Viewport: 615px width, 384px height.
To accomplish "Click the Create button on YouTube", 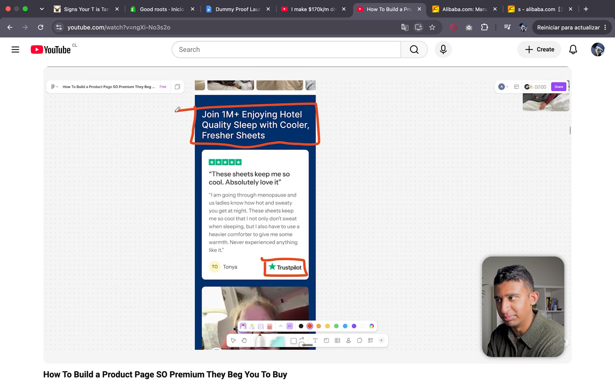I will click(540, 50).
